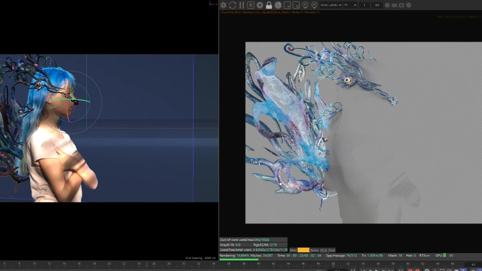Switch to the Main render pass tab

(293, 250)
